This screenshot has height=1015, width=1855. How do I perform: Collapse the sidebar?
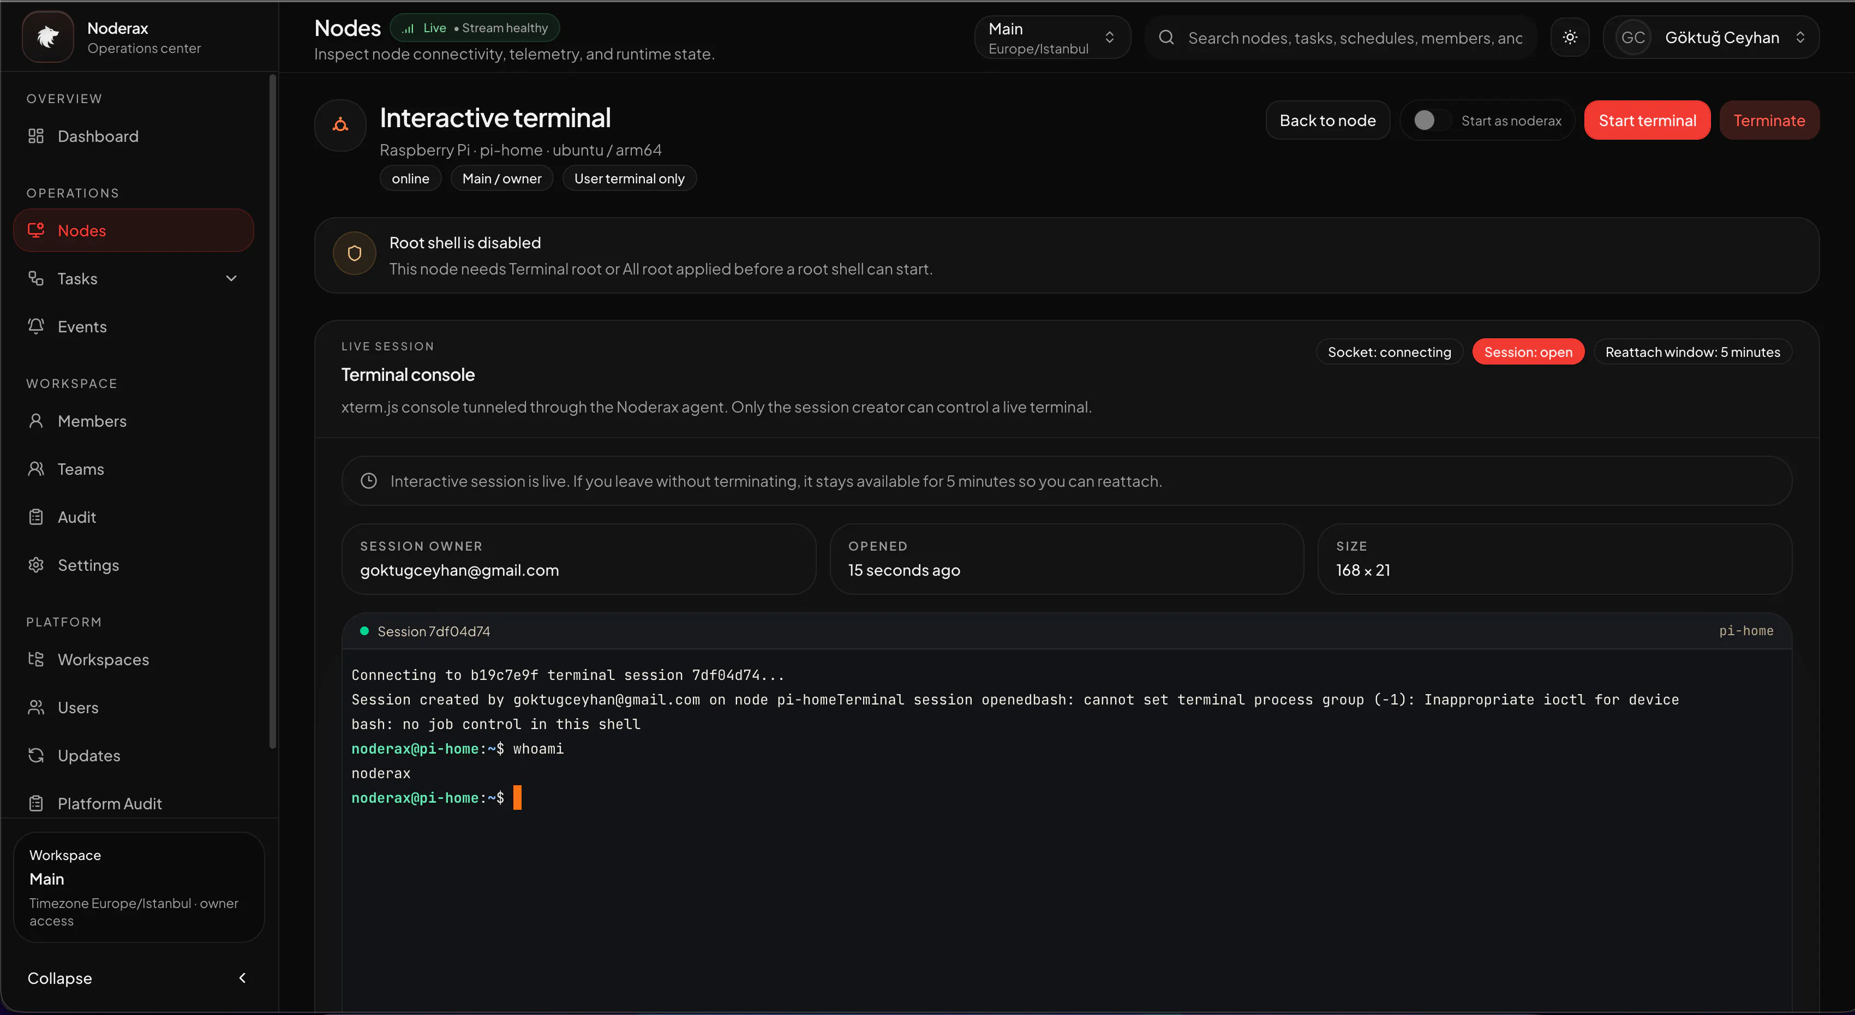(138, 977)
